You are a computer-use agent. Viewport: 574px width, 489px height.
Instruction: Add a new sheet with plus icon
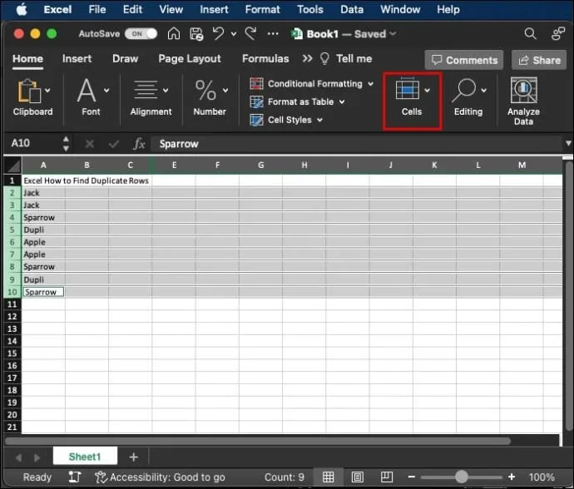point(133,457)
